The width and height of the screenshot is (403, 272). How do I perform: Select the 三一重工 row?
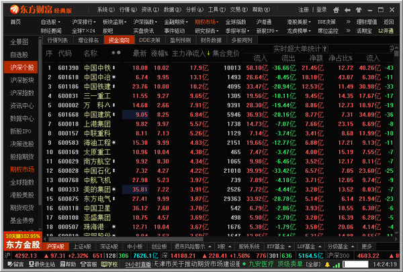tap(218, 96)
